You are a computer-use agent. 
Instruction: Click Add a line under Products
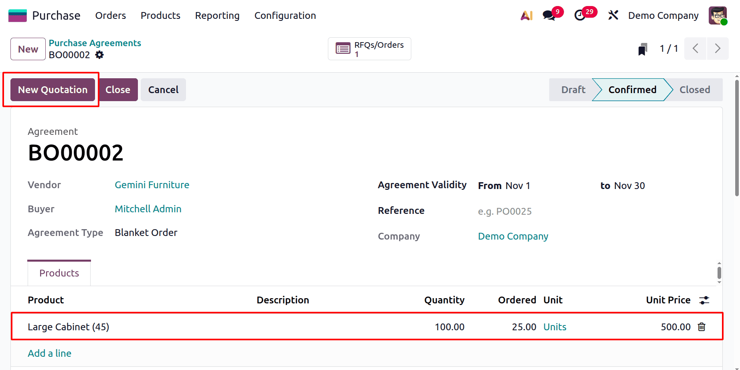(x=49, y=353)
